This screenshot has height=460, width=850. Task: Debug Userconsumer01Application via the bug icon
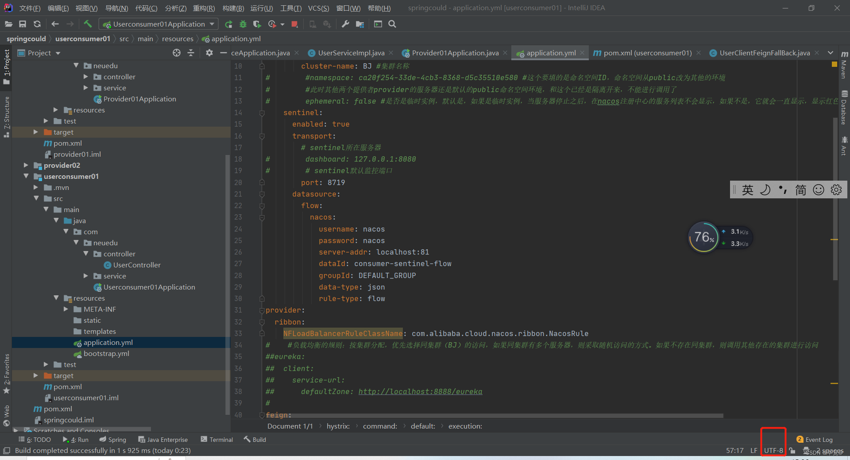[x=243, y=24]
